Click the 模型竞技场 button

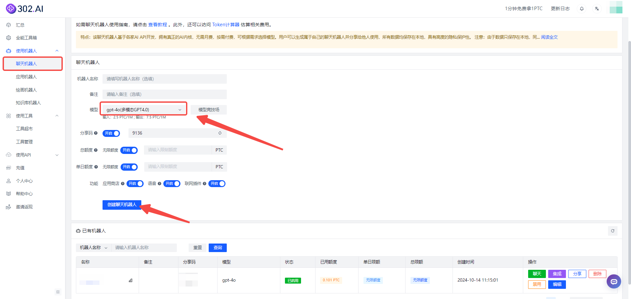(209, 110)
